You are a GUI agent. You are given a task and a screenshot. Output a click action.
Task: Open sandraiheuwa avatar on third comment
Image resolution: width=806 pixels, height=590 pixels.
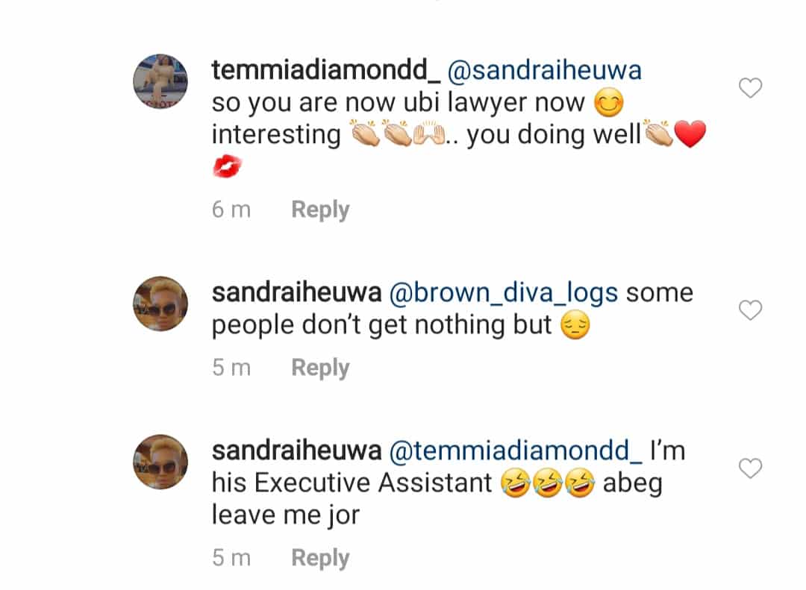160,462
